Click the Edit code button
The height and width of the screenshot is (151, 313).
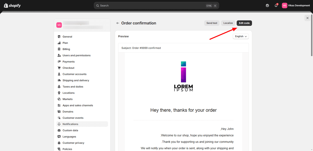244,23
